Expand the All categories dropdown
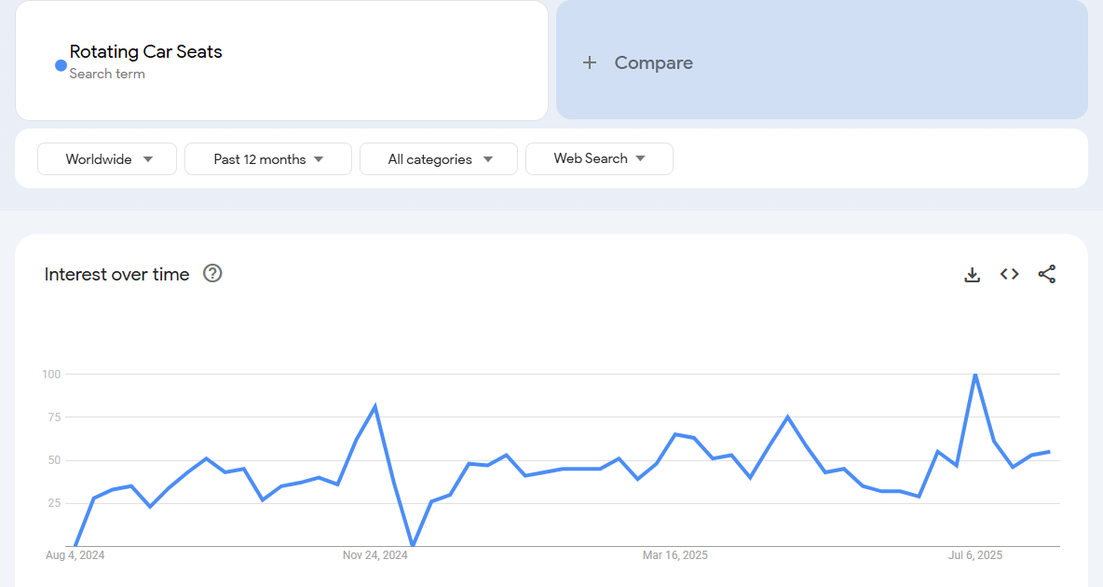 point(439,159)
